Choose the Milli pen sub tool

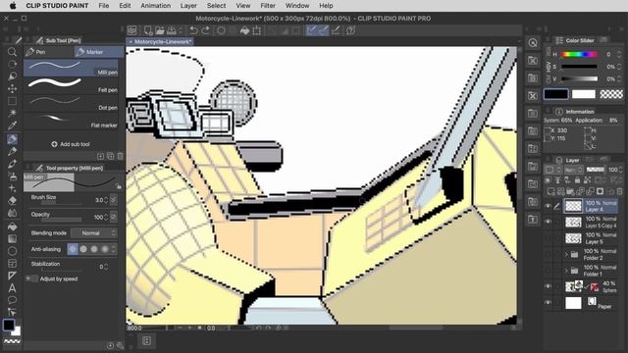click(x=71, y=68)
